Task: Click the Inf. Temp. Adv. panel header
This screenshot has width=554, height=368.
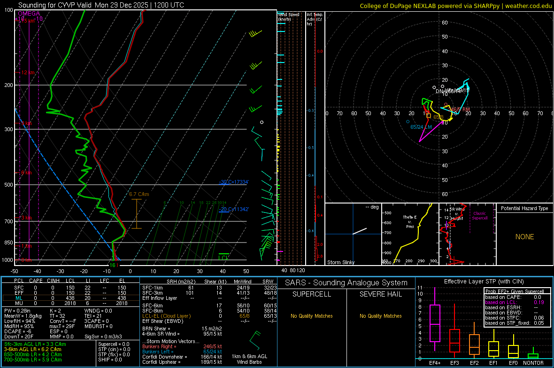Action: pos(315,19)
